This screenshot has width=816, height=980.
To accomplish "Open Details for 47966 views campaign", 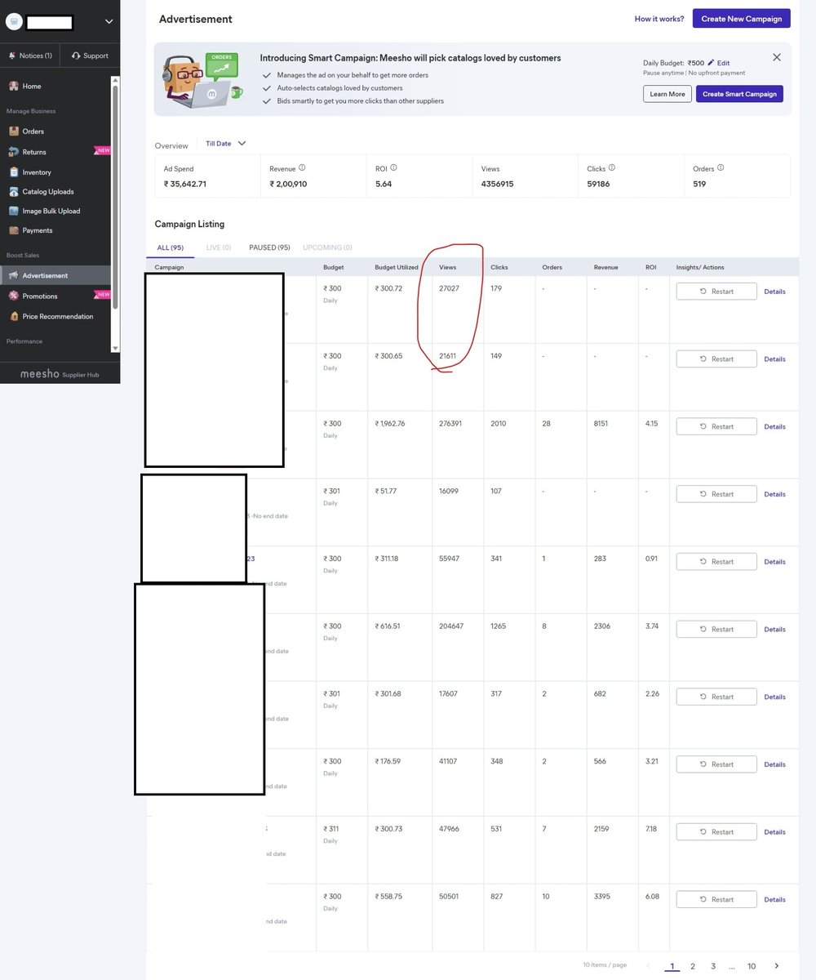I will [x=774, y=832].
